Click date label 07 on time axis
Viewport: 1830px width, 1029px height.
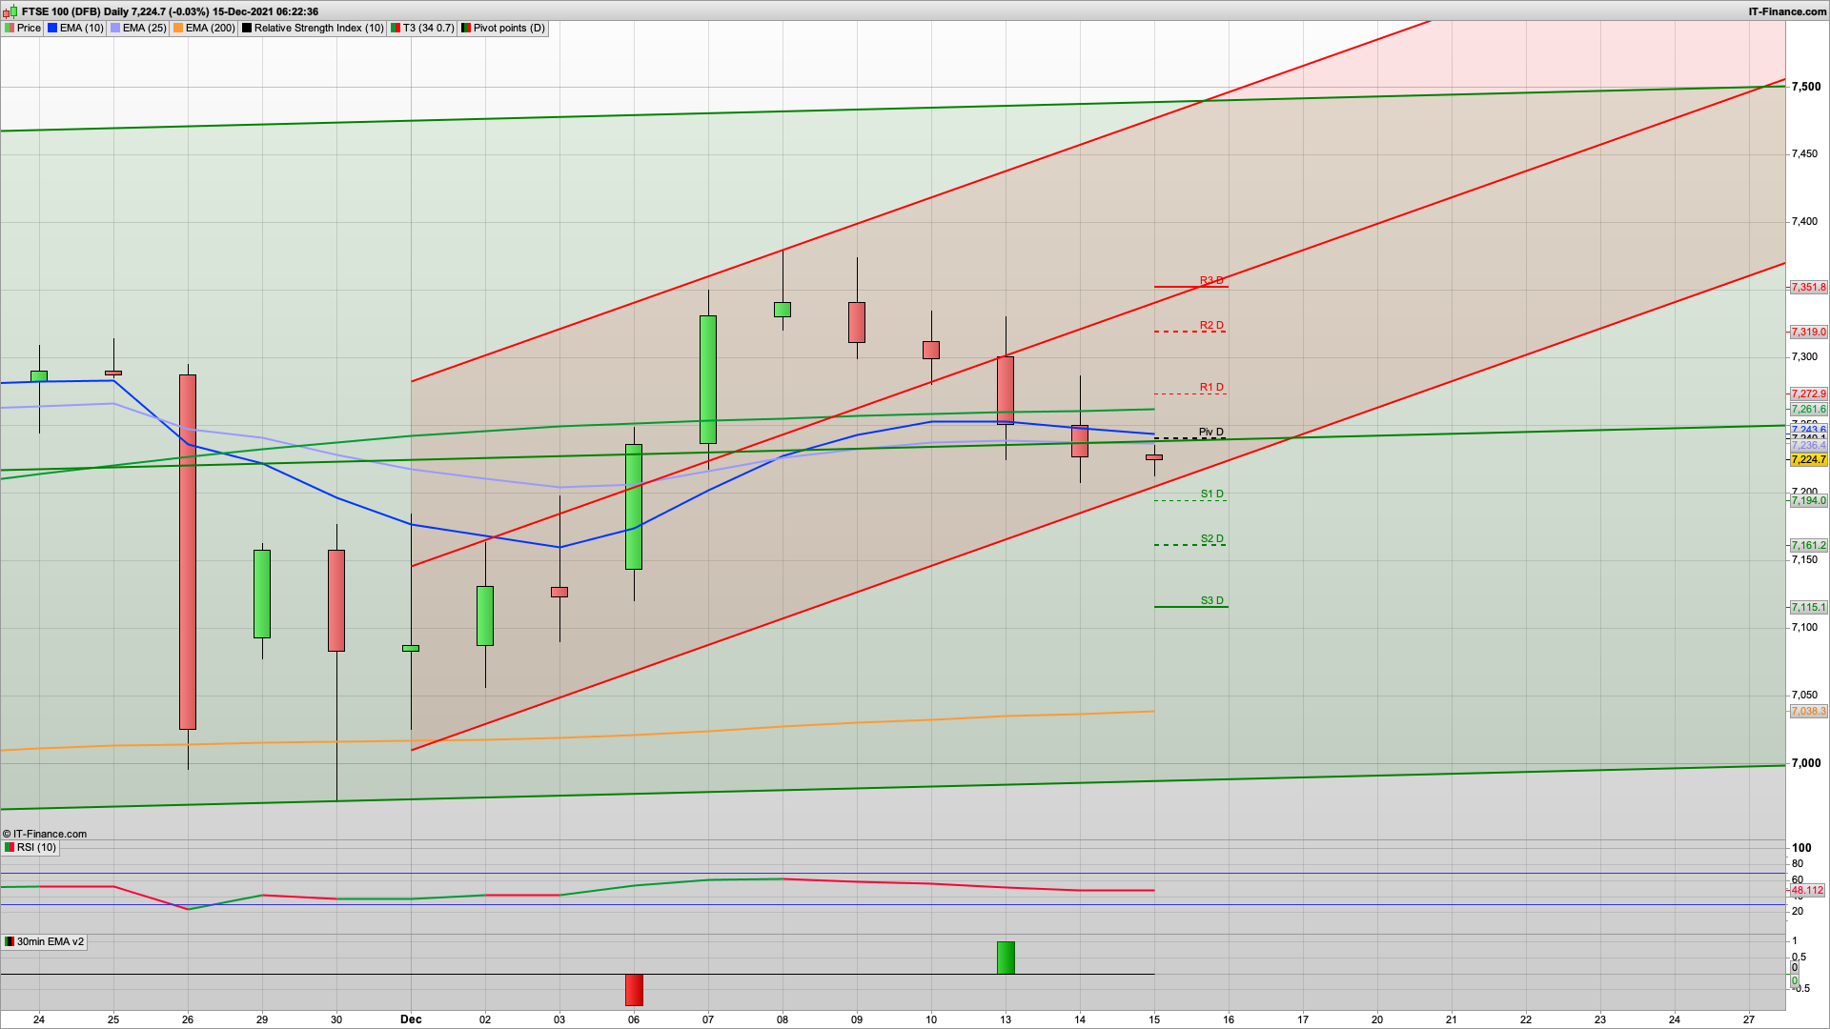[x=708, y=1019]
